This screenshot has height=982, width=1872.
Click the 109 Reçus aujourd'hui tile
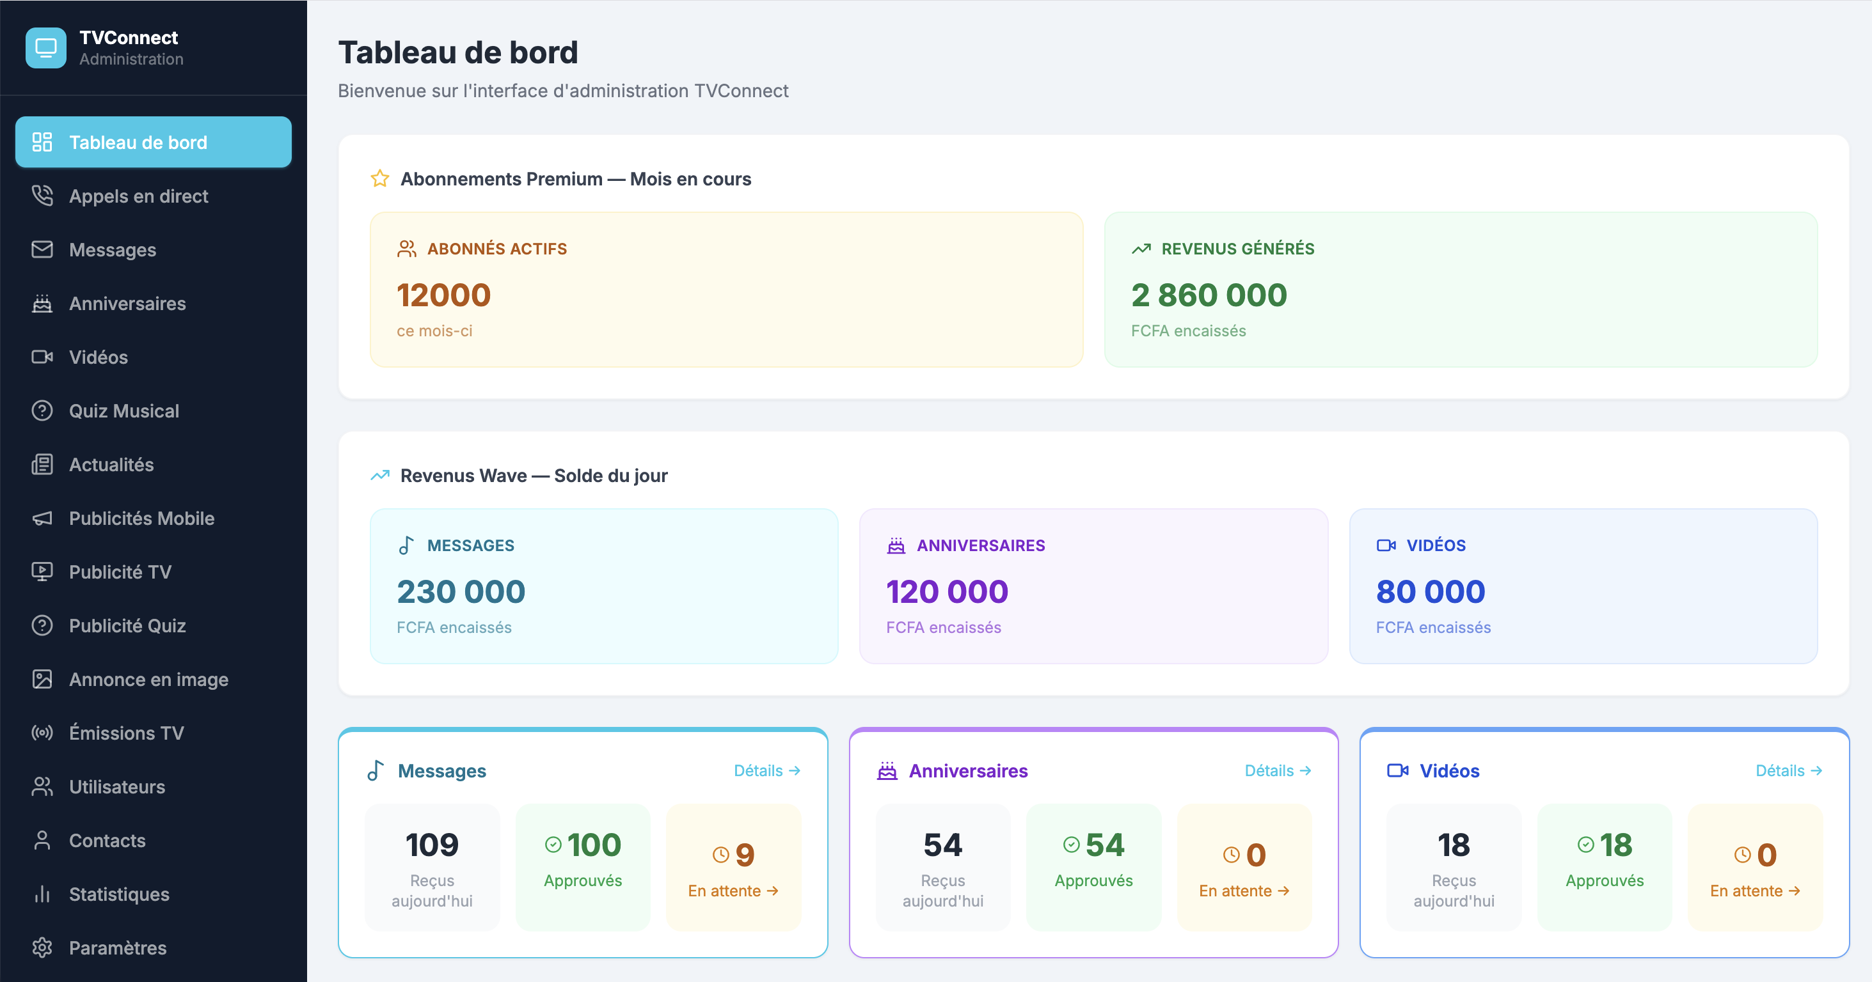pyautogui.click(x=432, y=868)
